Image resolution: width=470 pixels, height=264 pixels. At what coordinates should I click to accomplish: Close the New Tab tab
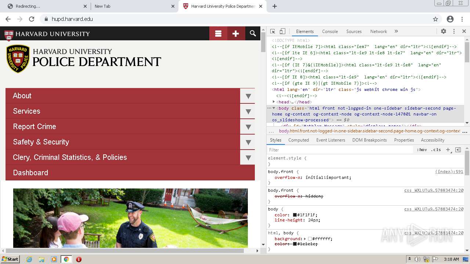[x=173, y=6]
